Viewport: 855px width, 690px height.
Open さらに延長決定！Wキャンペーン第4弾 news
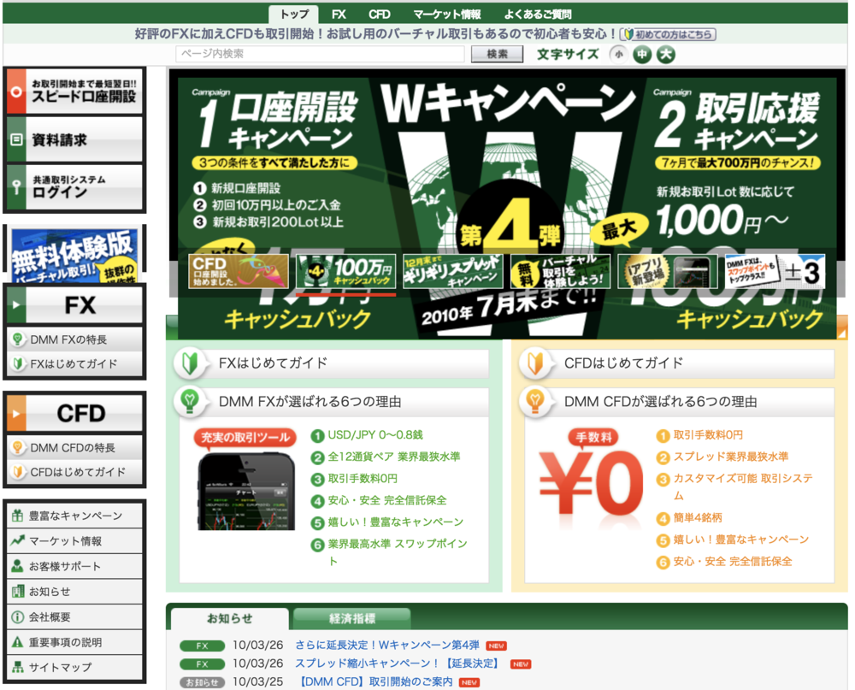click(x=387, y=646)
